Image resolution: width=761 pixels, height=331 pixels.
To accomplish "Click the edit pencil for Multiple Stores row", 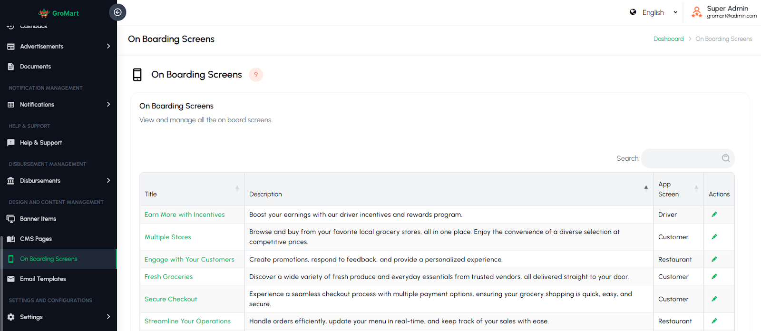I will click(x=714, y=237).
